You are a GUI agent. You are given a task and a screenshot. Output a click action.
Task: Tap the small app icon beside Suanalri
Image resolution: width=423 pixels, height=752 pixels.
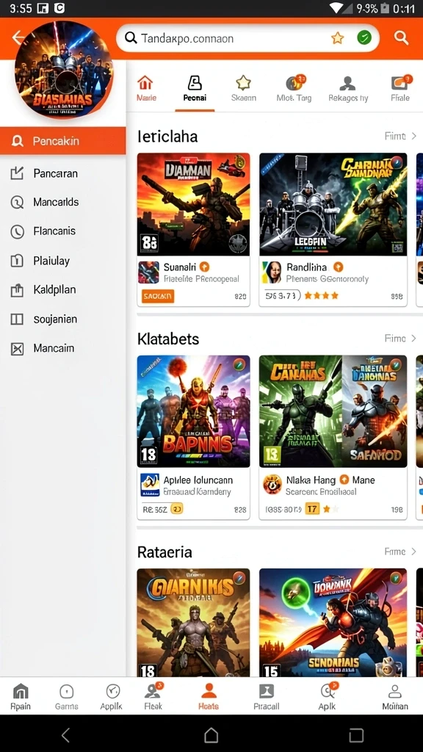tap(148, 272)
